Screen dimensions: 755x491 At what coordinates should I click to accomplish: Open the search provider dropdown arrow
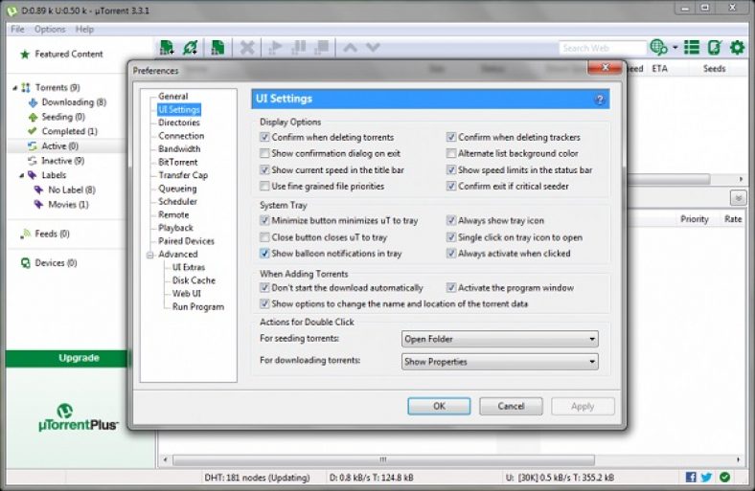click(x=675, y=48)
